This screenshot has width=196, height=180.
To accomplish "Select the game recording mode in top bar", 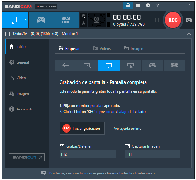I will tap(41, 20).
